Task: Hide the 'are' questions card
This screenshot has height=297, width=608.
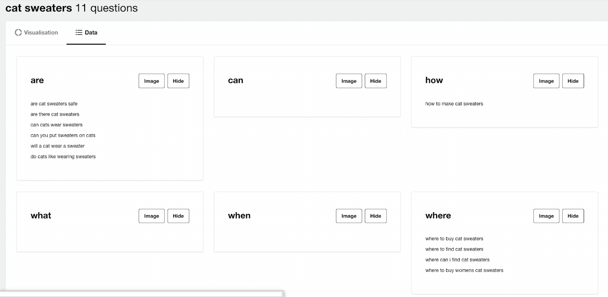Action: click(178, 81)
